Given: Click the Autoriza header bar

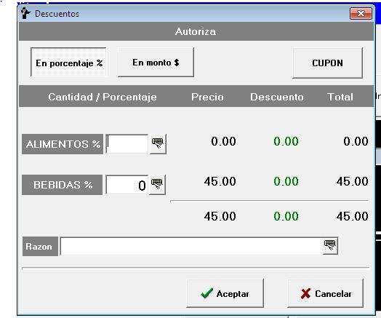Looking at the screenshot, I should click(196, 31).
